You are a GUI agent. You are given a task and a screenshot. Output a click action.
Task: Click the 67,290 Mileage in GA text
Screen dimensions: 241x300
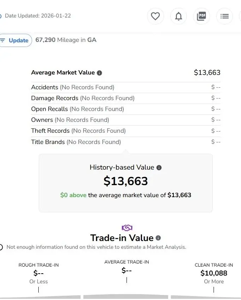coord(66,40)
